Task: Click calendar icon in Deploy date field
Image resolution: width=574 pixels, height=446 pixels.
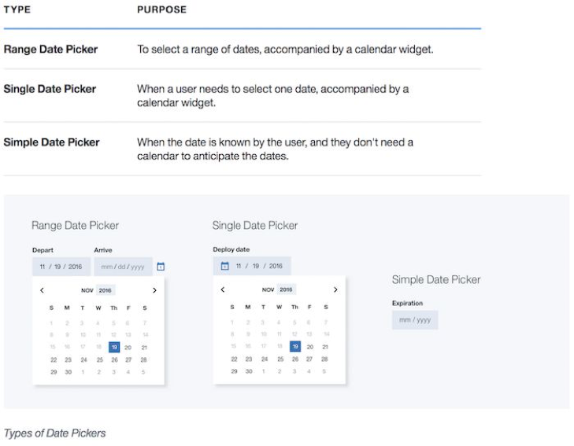Action: pos(224,266)
